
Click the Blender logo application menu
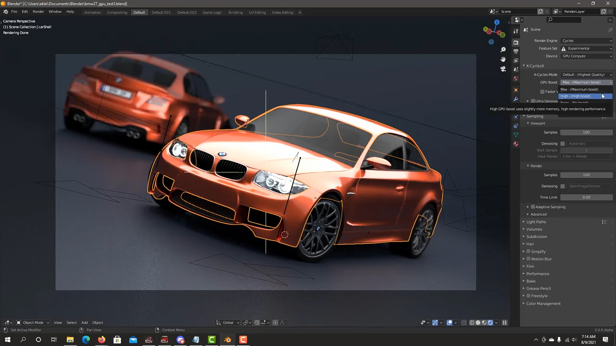point(5,12)
